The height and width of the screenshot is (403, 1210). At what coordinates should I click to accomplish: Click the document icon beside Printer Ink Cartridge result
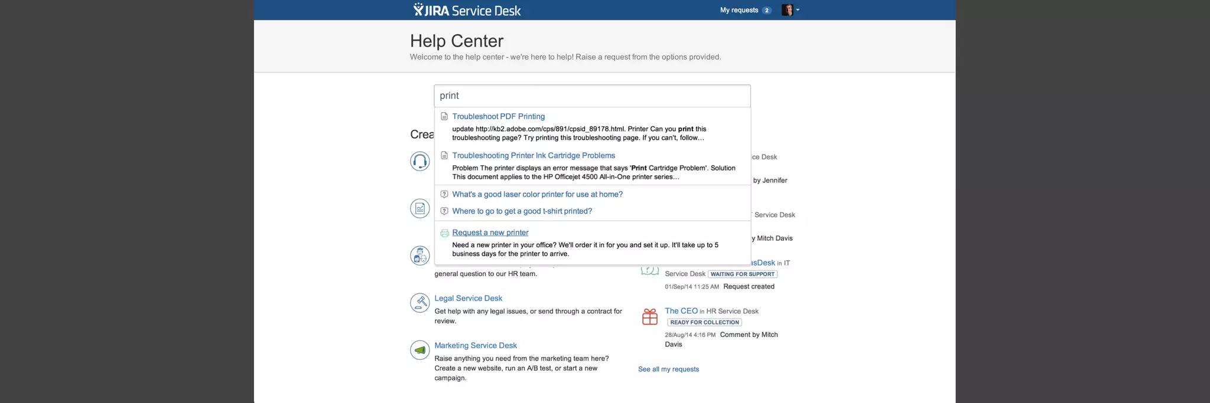click(444, 155)
